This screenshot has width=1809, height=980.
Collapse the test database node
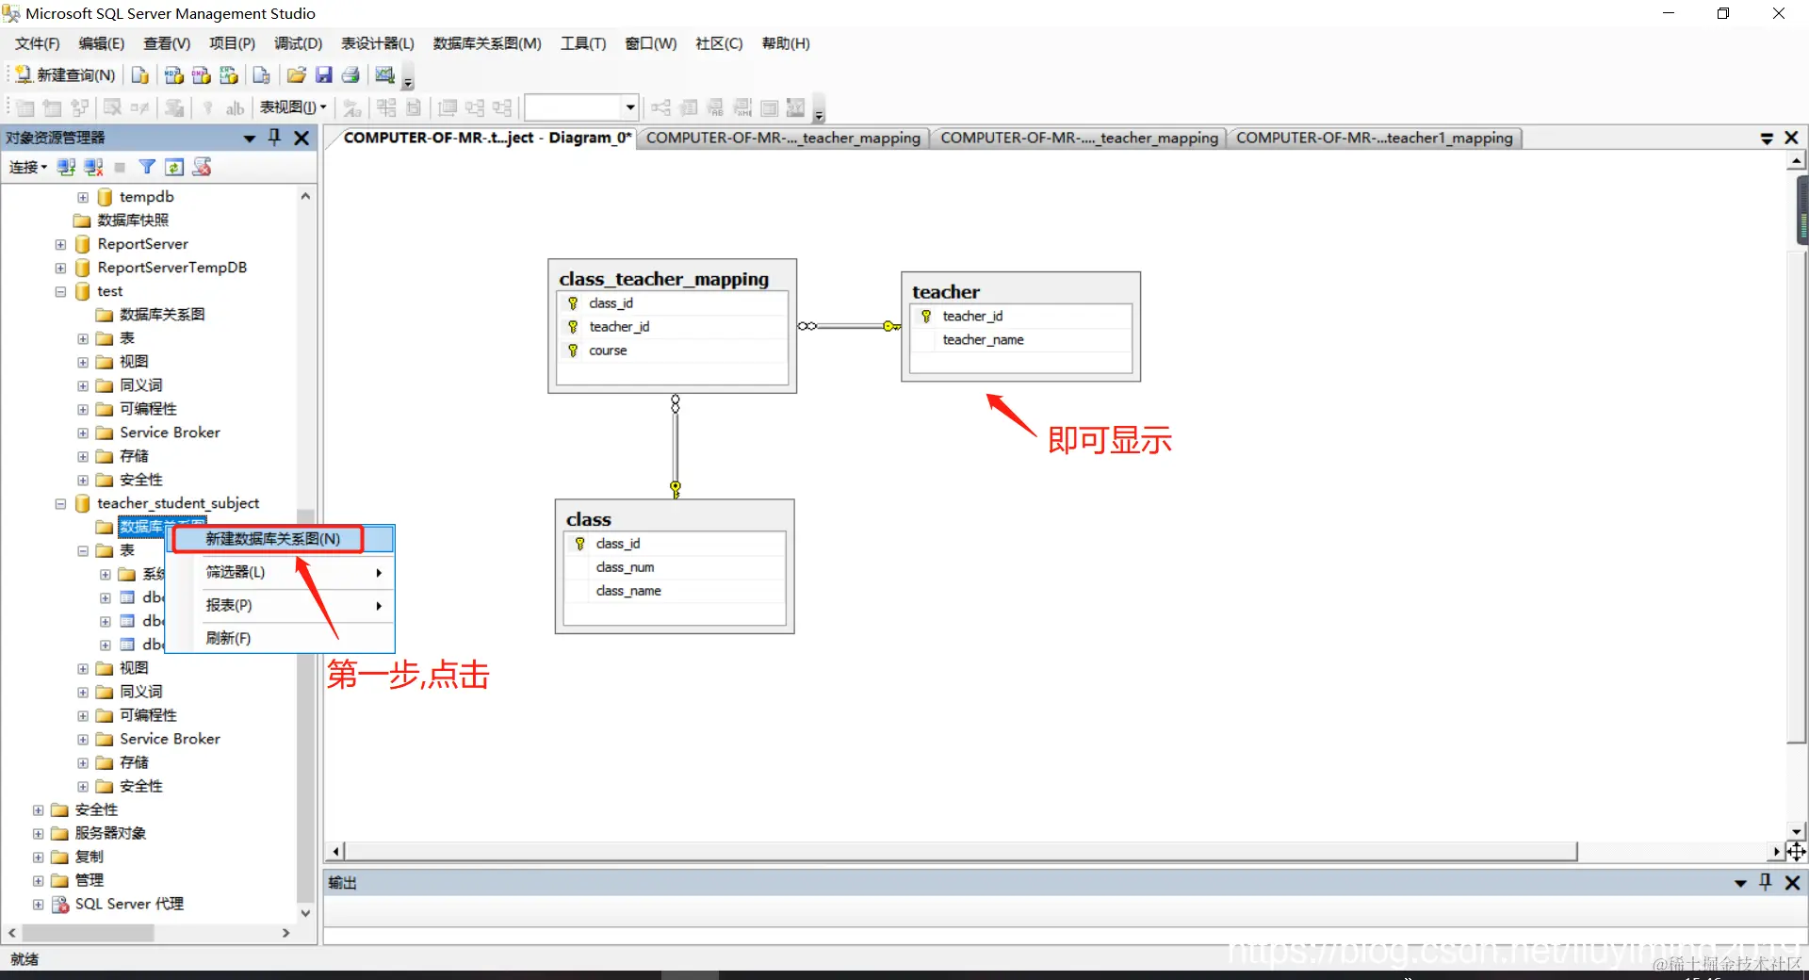(60, 292)
